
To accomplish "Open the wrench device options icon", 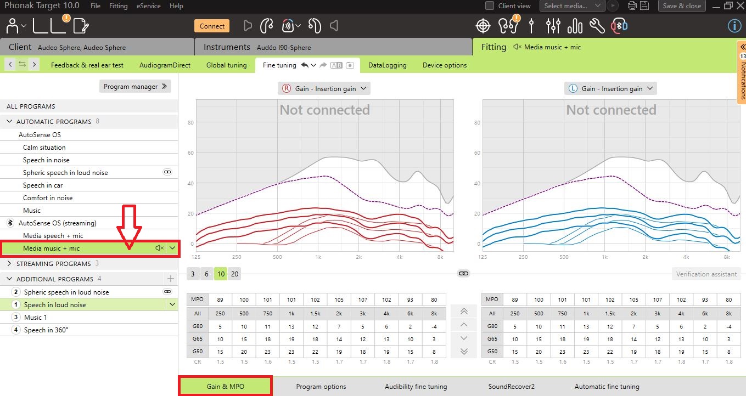I will point(597,26).
